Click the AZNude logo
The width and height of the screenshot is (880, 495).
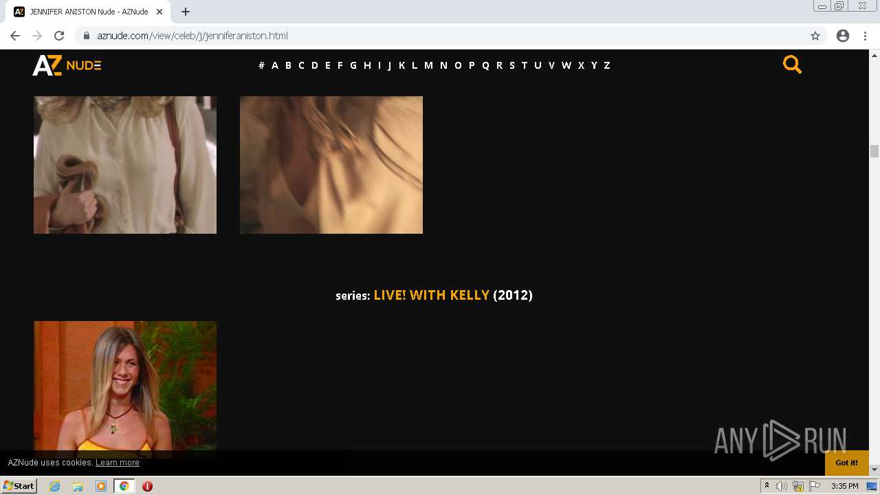67,65
